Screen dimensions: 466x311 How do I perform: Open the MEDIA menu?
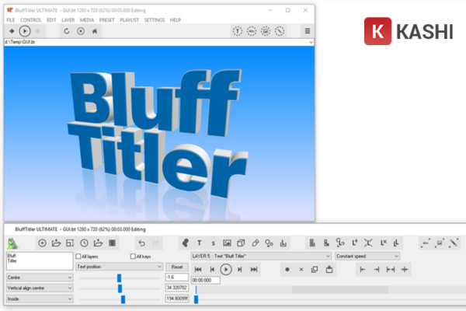pyautogui.click(x=87, y=20)
